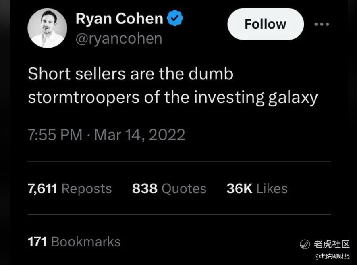
Task: Open the @ryancohen handle link
Action: pos(119,38)
